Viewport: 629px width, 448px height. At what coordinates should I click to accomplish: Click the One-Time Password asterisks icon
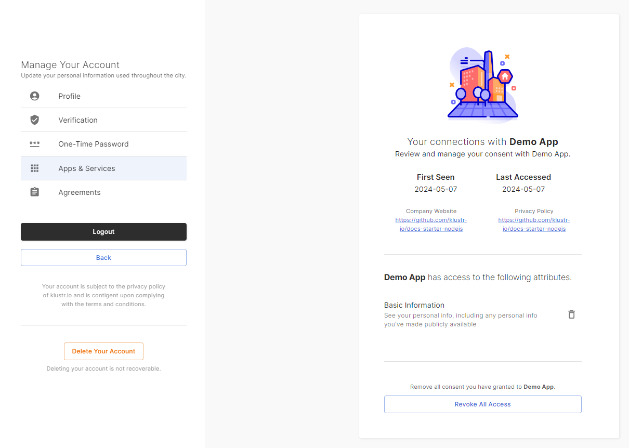[x=35, y=144]
